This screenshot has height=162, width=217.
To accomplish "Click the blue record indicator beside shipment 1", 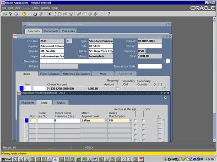I will tap(26, 121).
